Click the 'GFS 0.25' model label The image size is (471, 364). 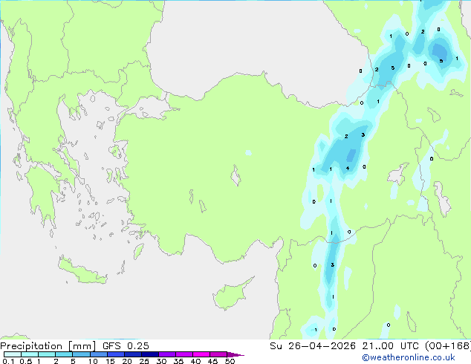[126, 346]
